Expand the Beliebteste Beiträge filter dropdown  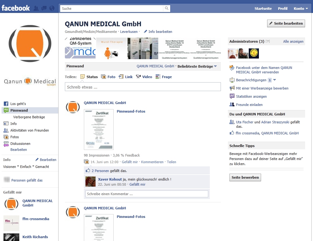click(197, 66)
